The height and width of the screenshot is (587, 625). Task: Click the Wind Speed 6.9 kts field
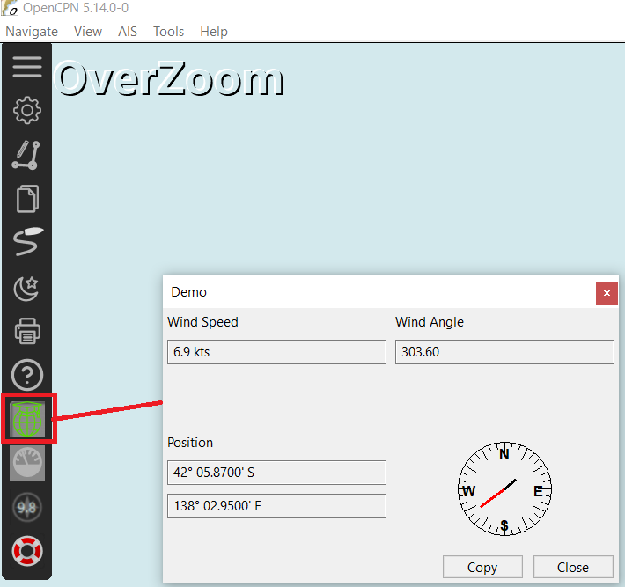pyautogui.click(x=276, y=352)
